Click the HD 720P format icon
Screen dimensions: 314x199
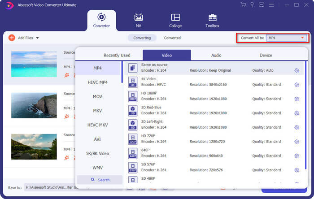[133, 139]
